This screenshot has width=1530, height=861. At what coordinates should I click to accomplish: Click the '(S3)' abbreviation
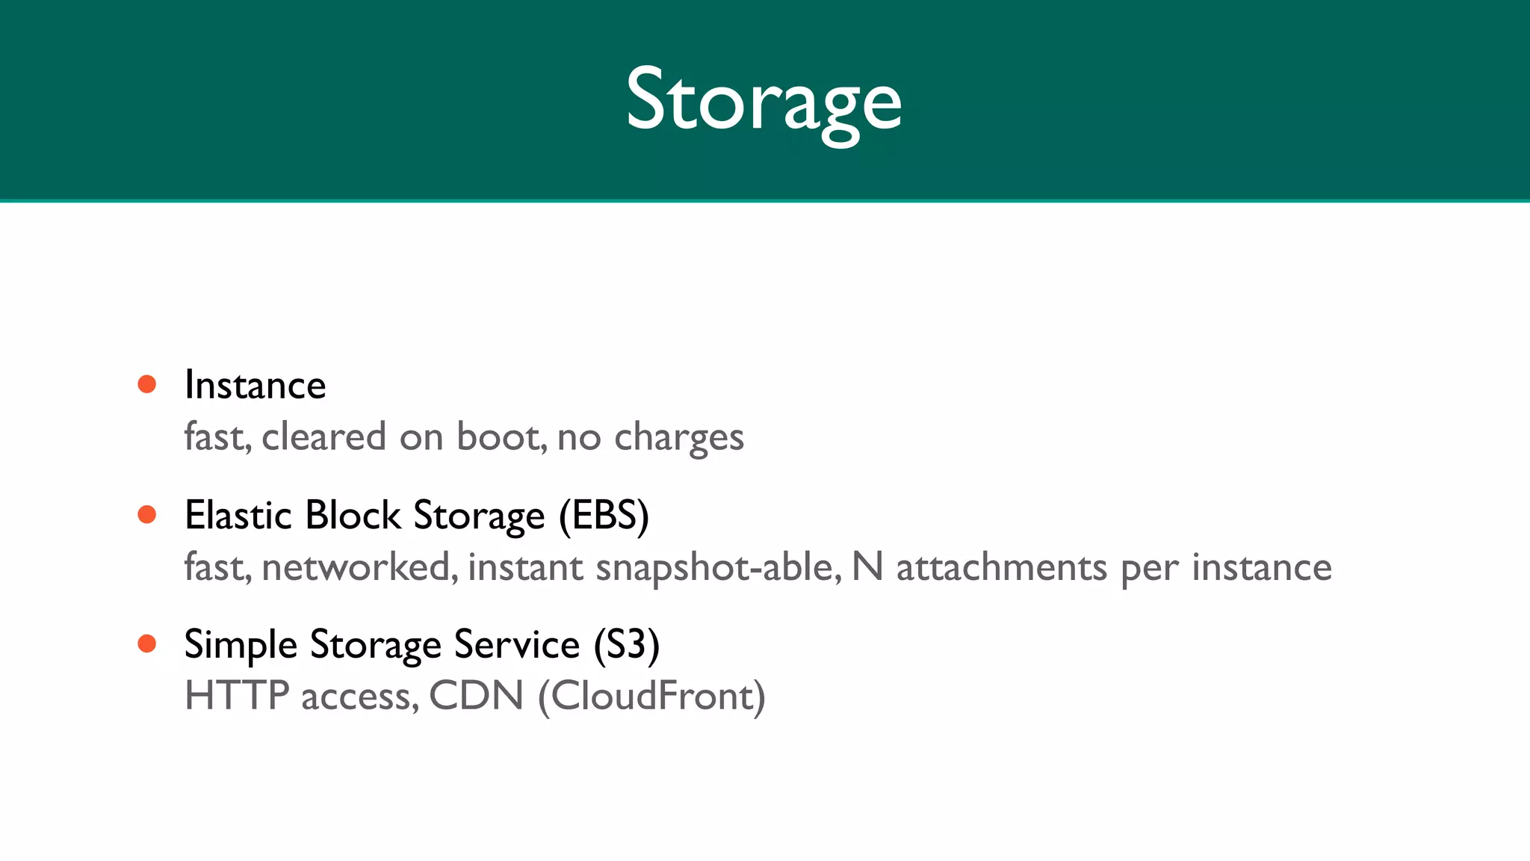click(x=627, y=645)
